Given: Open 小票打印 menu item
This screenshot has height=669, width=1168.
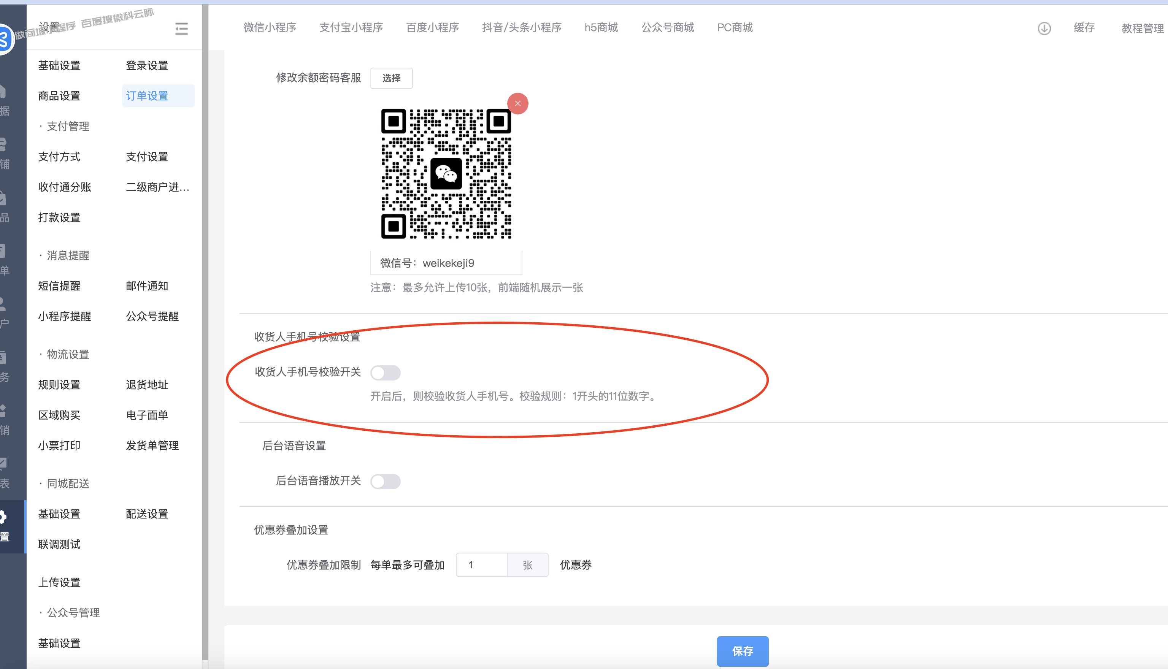Looking at the screenshot, I should pyautogui.click(x=59, y=445).
